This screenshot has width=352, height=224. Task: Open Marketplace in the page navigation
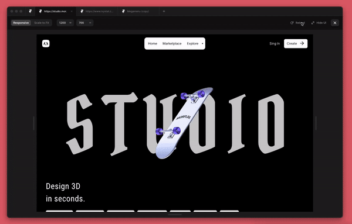point(172,43)
